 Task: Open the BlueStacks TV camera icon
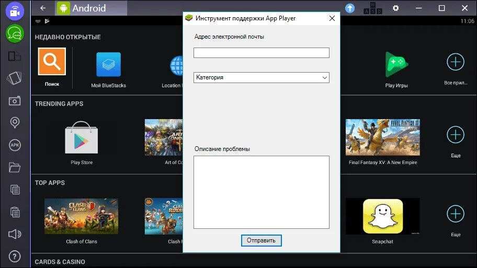point(15,11)
